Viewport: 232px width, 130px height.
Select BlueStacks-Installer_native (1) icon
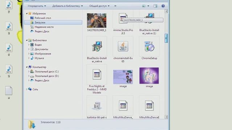point(149,18)
